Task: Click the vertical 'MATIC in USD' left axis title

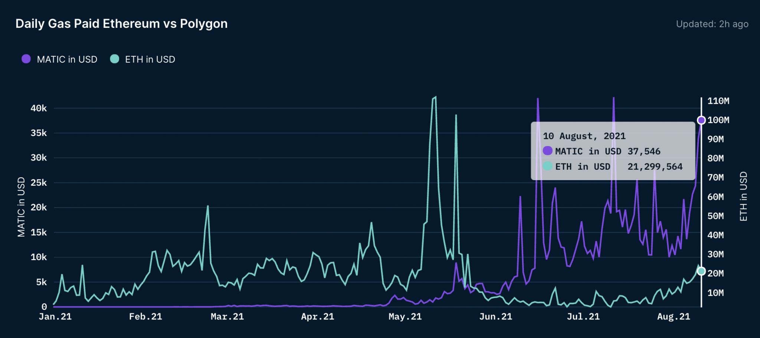Action: (x=21, y=207)
